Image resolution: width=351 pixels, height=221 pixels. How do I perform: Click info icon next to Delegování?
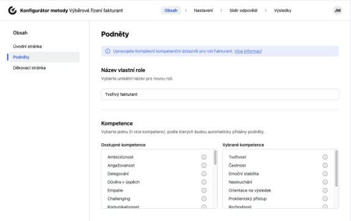pos(204,173)
